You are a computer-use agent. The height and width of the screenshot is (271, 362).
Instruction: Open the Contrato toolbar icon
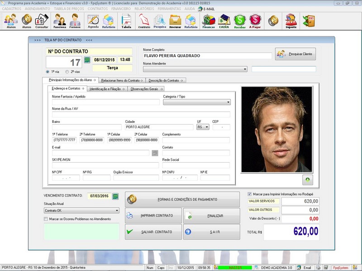tap(144, 21)
